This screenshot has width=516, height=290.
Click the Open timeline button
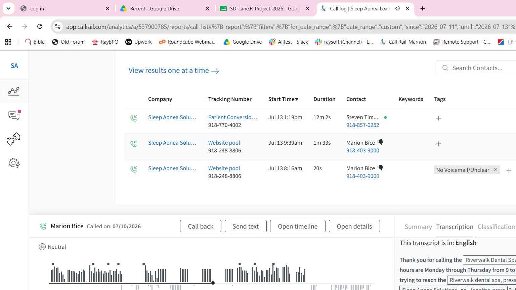coord(298,226)
